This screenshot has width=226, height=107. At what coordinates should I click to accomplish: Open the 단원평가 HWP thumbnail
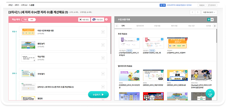point(153,43)
